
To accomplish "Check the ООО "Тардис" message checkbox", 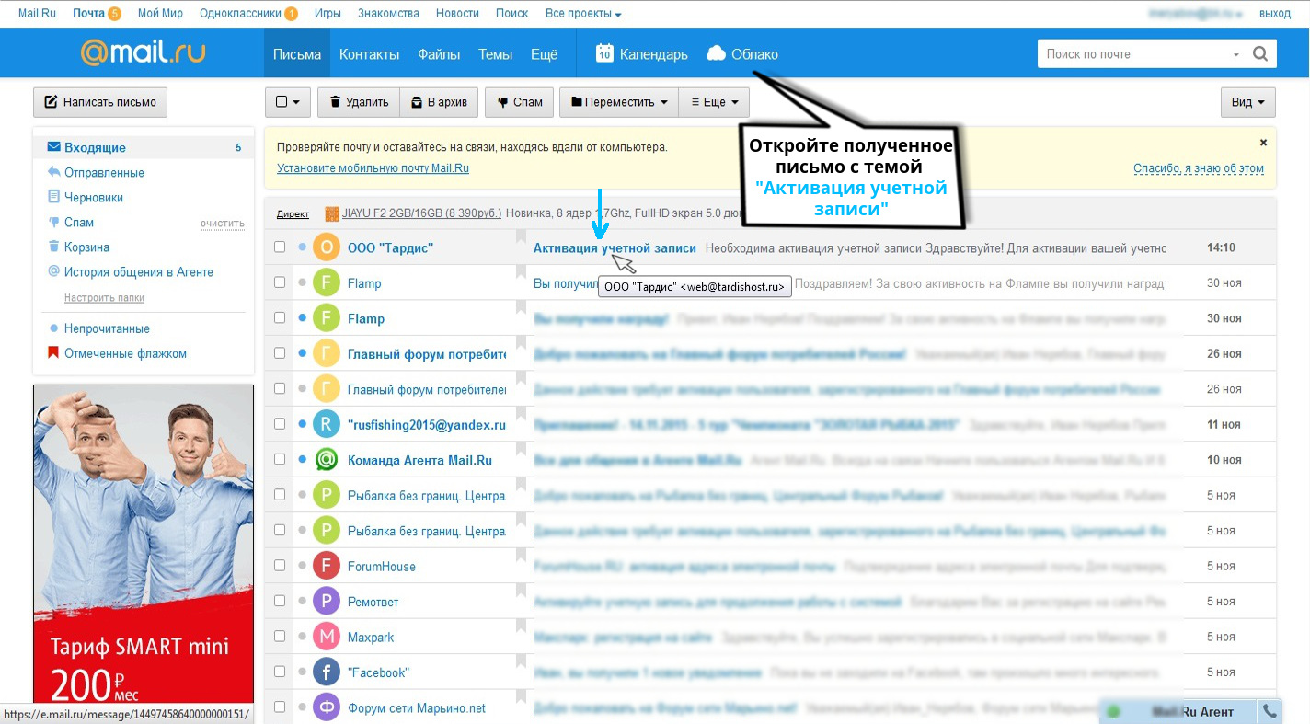I will 280,247.
